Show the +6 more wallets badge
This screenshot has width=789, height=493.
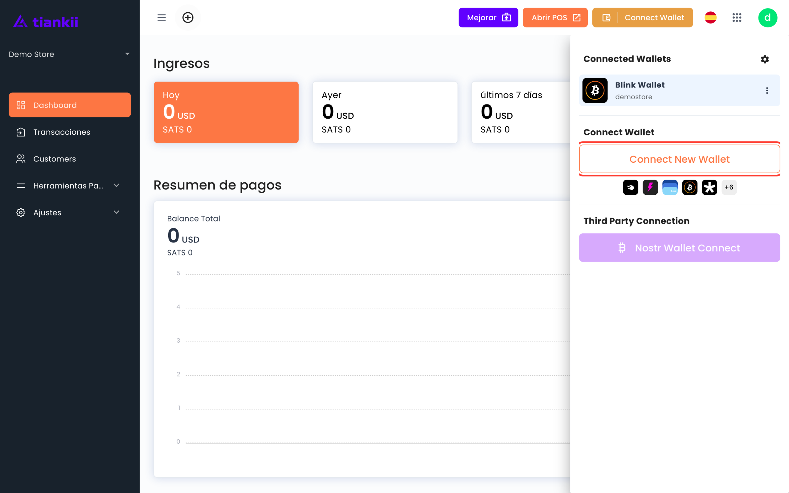[x=729, y=187]
